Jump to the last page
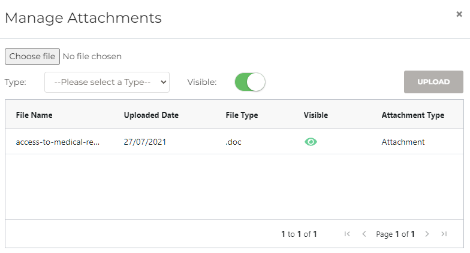The height and width of the screenshot is (253, 470). point(444,234)
